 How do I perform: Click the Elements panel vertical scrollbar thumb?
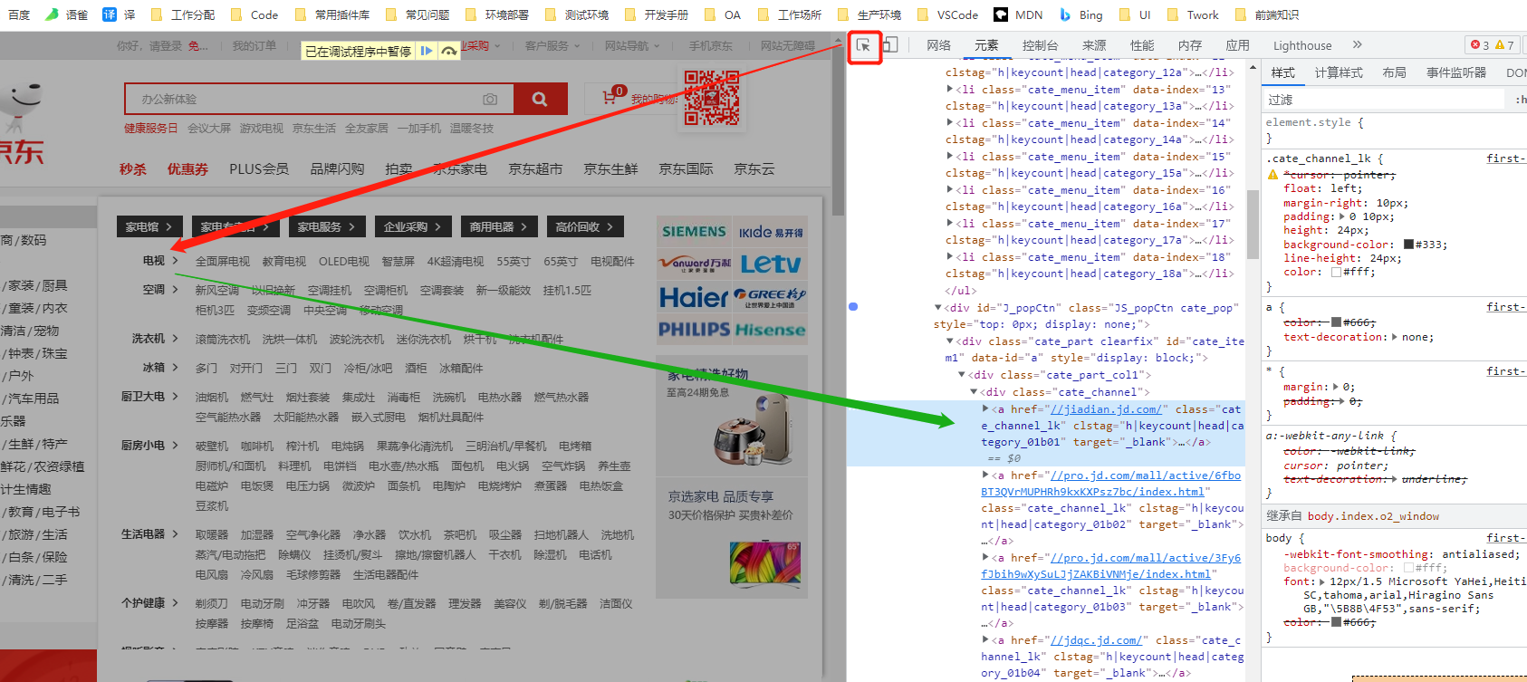(x=1253, y=224)
